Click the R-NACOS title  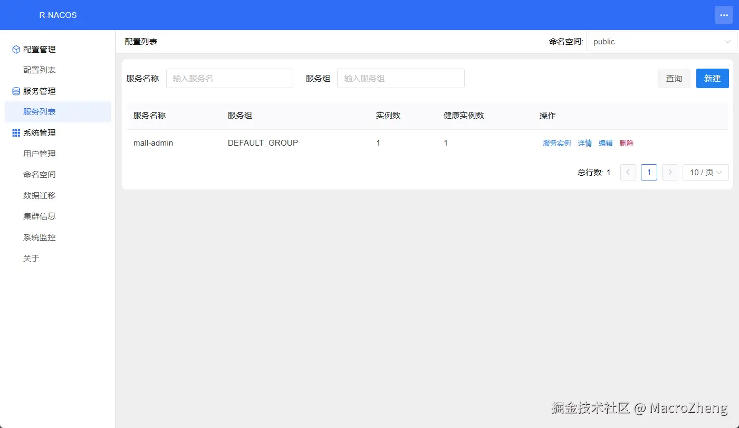58,15
